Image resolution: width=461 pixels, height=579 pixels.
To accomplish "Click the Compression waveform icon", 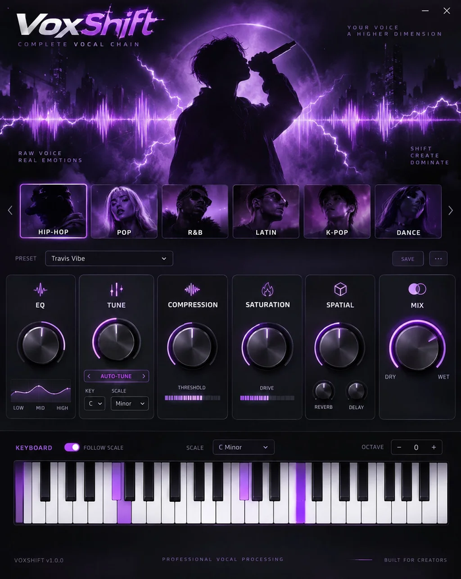I will (x=192, y=289).
